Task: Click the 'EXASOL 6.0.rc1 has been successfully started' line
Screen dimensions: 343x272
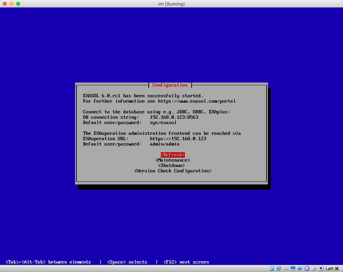Action: (x=143, y=96)
